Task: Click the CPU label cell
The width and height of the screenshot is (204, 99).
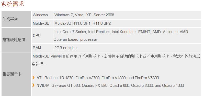Action: pos(42,36)
